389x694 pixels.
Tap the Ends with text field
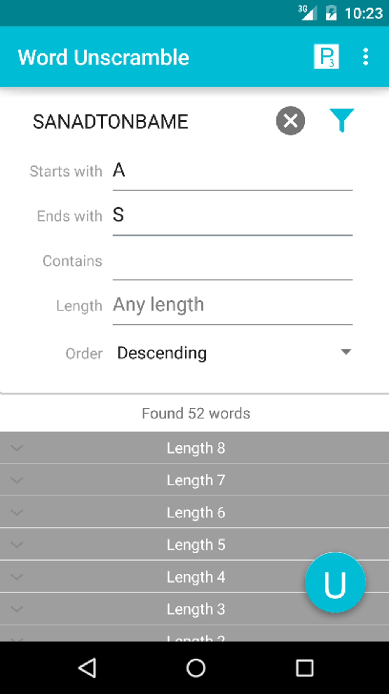(232, 215)
